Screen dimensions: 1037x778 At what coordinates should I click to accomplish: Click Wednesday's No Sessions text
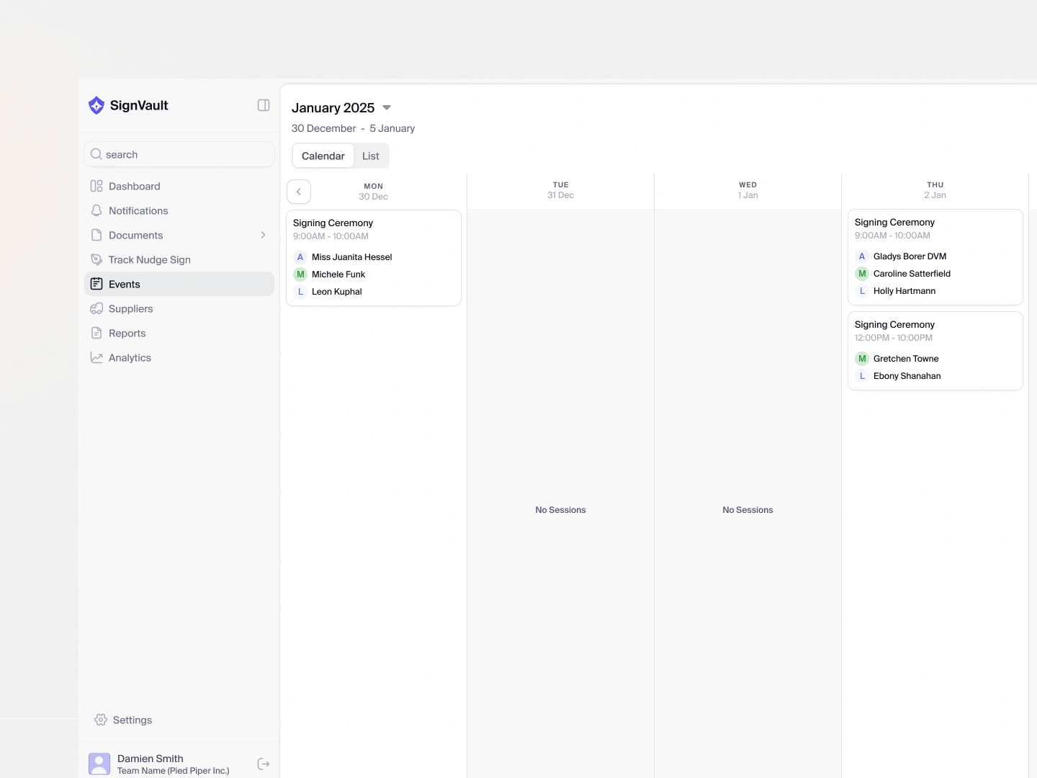[748, 510]
